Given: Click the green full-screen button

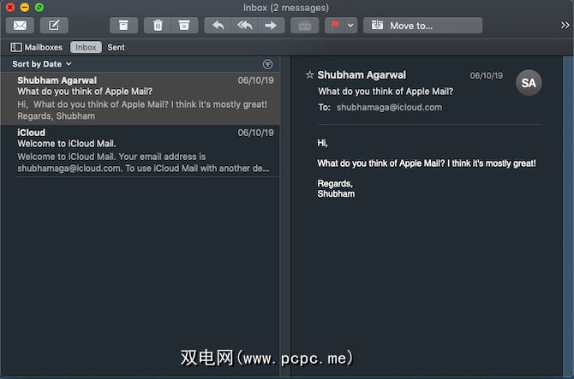Looking at the screenshot, I should pyautogui.click(x=39, y=7).
